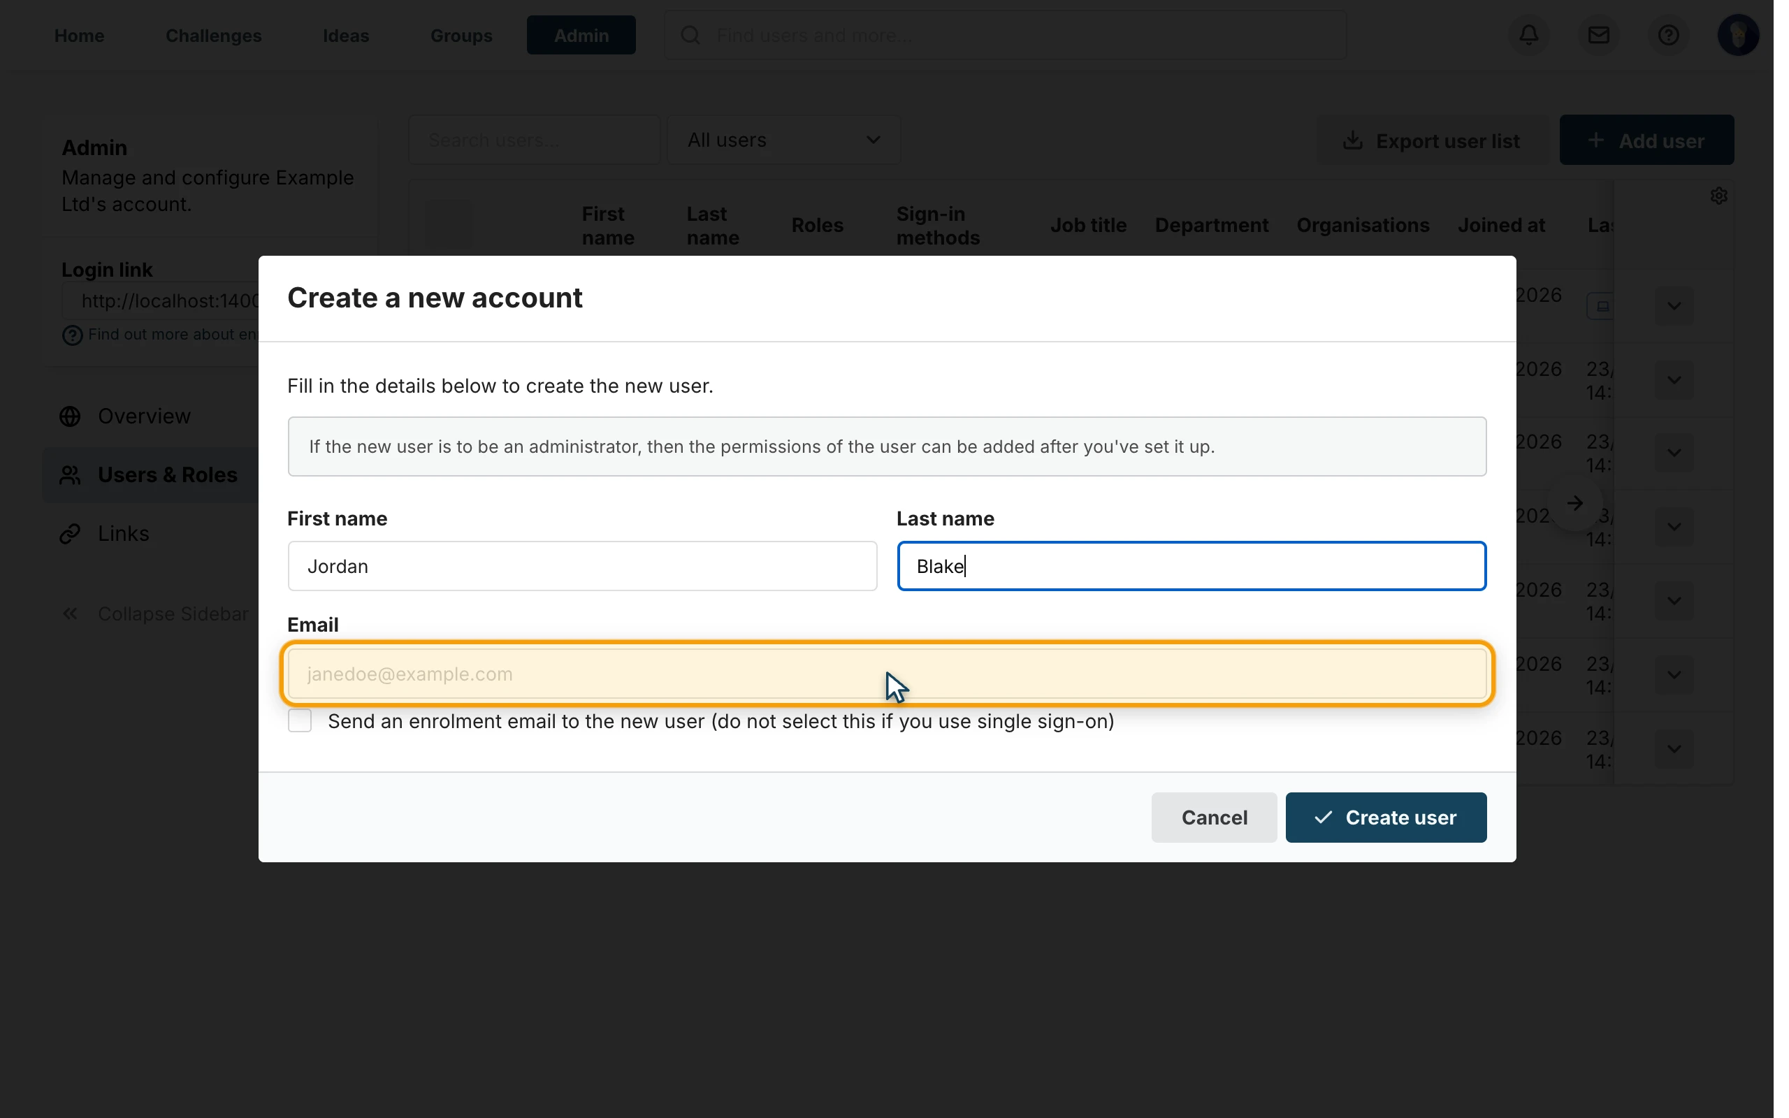
Task: Click the Overview globe icon
Action: pos(70,416)
